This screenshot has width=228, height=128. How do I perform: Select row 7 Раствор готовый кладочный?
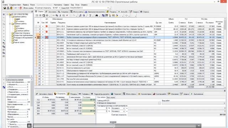(x=130, y=43)
